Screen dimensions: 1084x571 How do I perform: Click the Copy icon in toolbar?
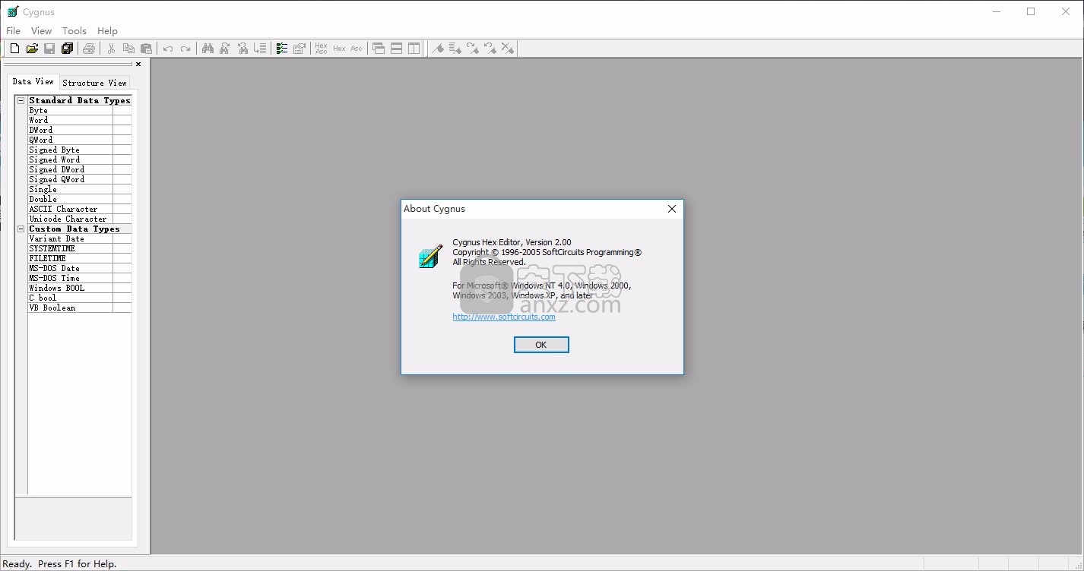pyautogui.click(x=128, y=49)
